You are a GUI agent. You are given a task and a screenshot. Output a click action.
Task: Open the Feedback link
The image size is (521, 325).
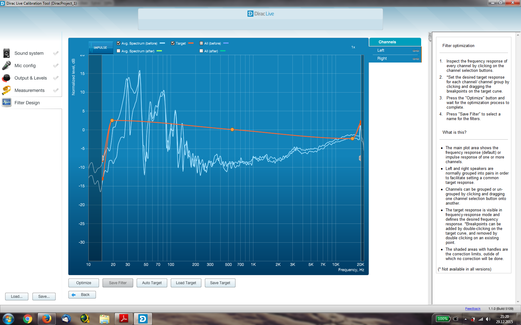[x=473, y=309]
